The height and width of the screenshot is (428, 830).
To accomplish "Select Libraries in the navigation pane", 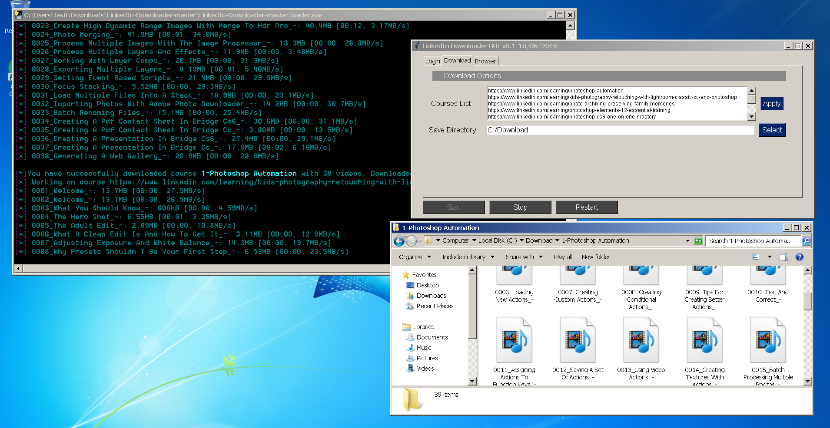I will point(423,327).
